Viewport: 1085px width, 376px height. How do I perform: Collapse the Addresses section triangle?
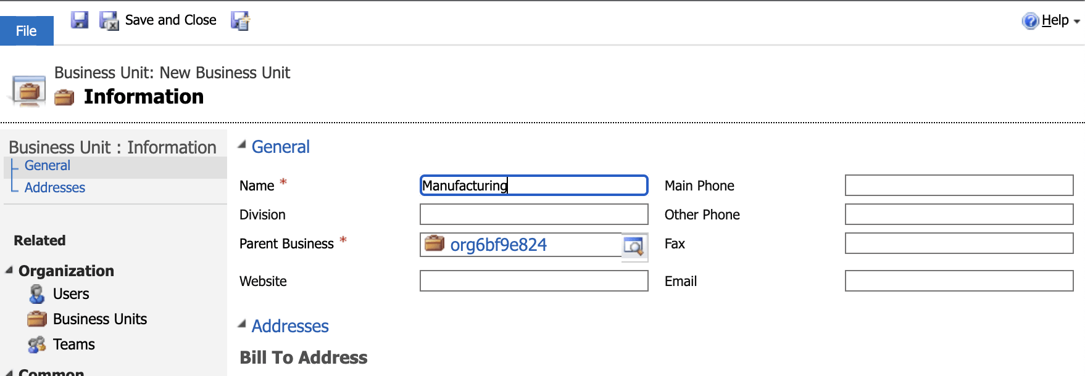click(242, 324)
